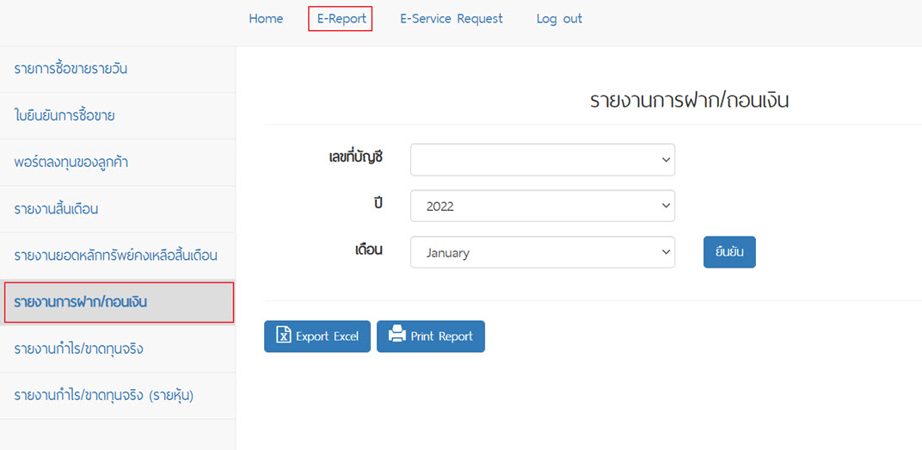Open พอร์ตลงทุนของลูกค้า sidebar item
This screenshot has height=450, width=922.
[118, 163]
